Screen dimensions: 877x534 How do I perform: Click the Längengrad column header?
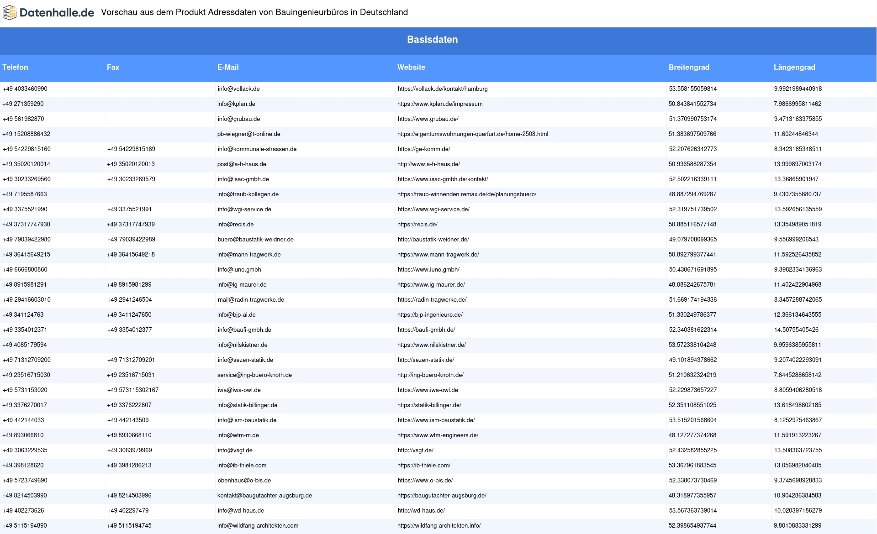pyautogui.click(x=794, y=68)
